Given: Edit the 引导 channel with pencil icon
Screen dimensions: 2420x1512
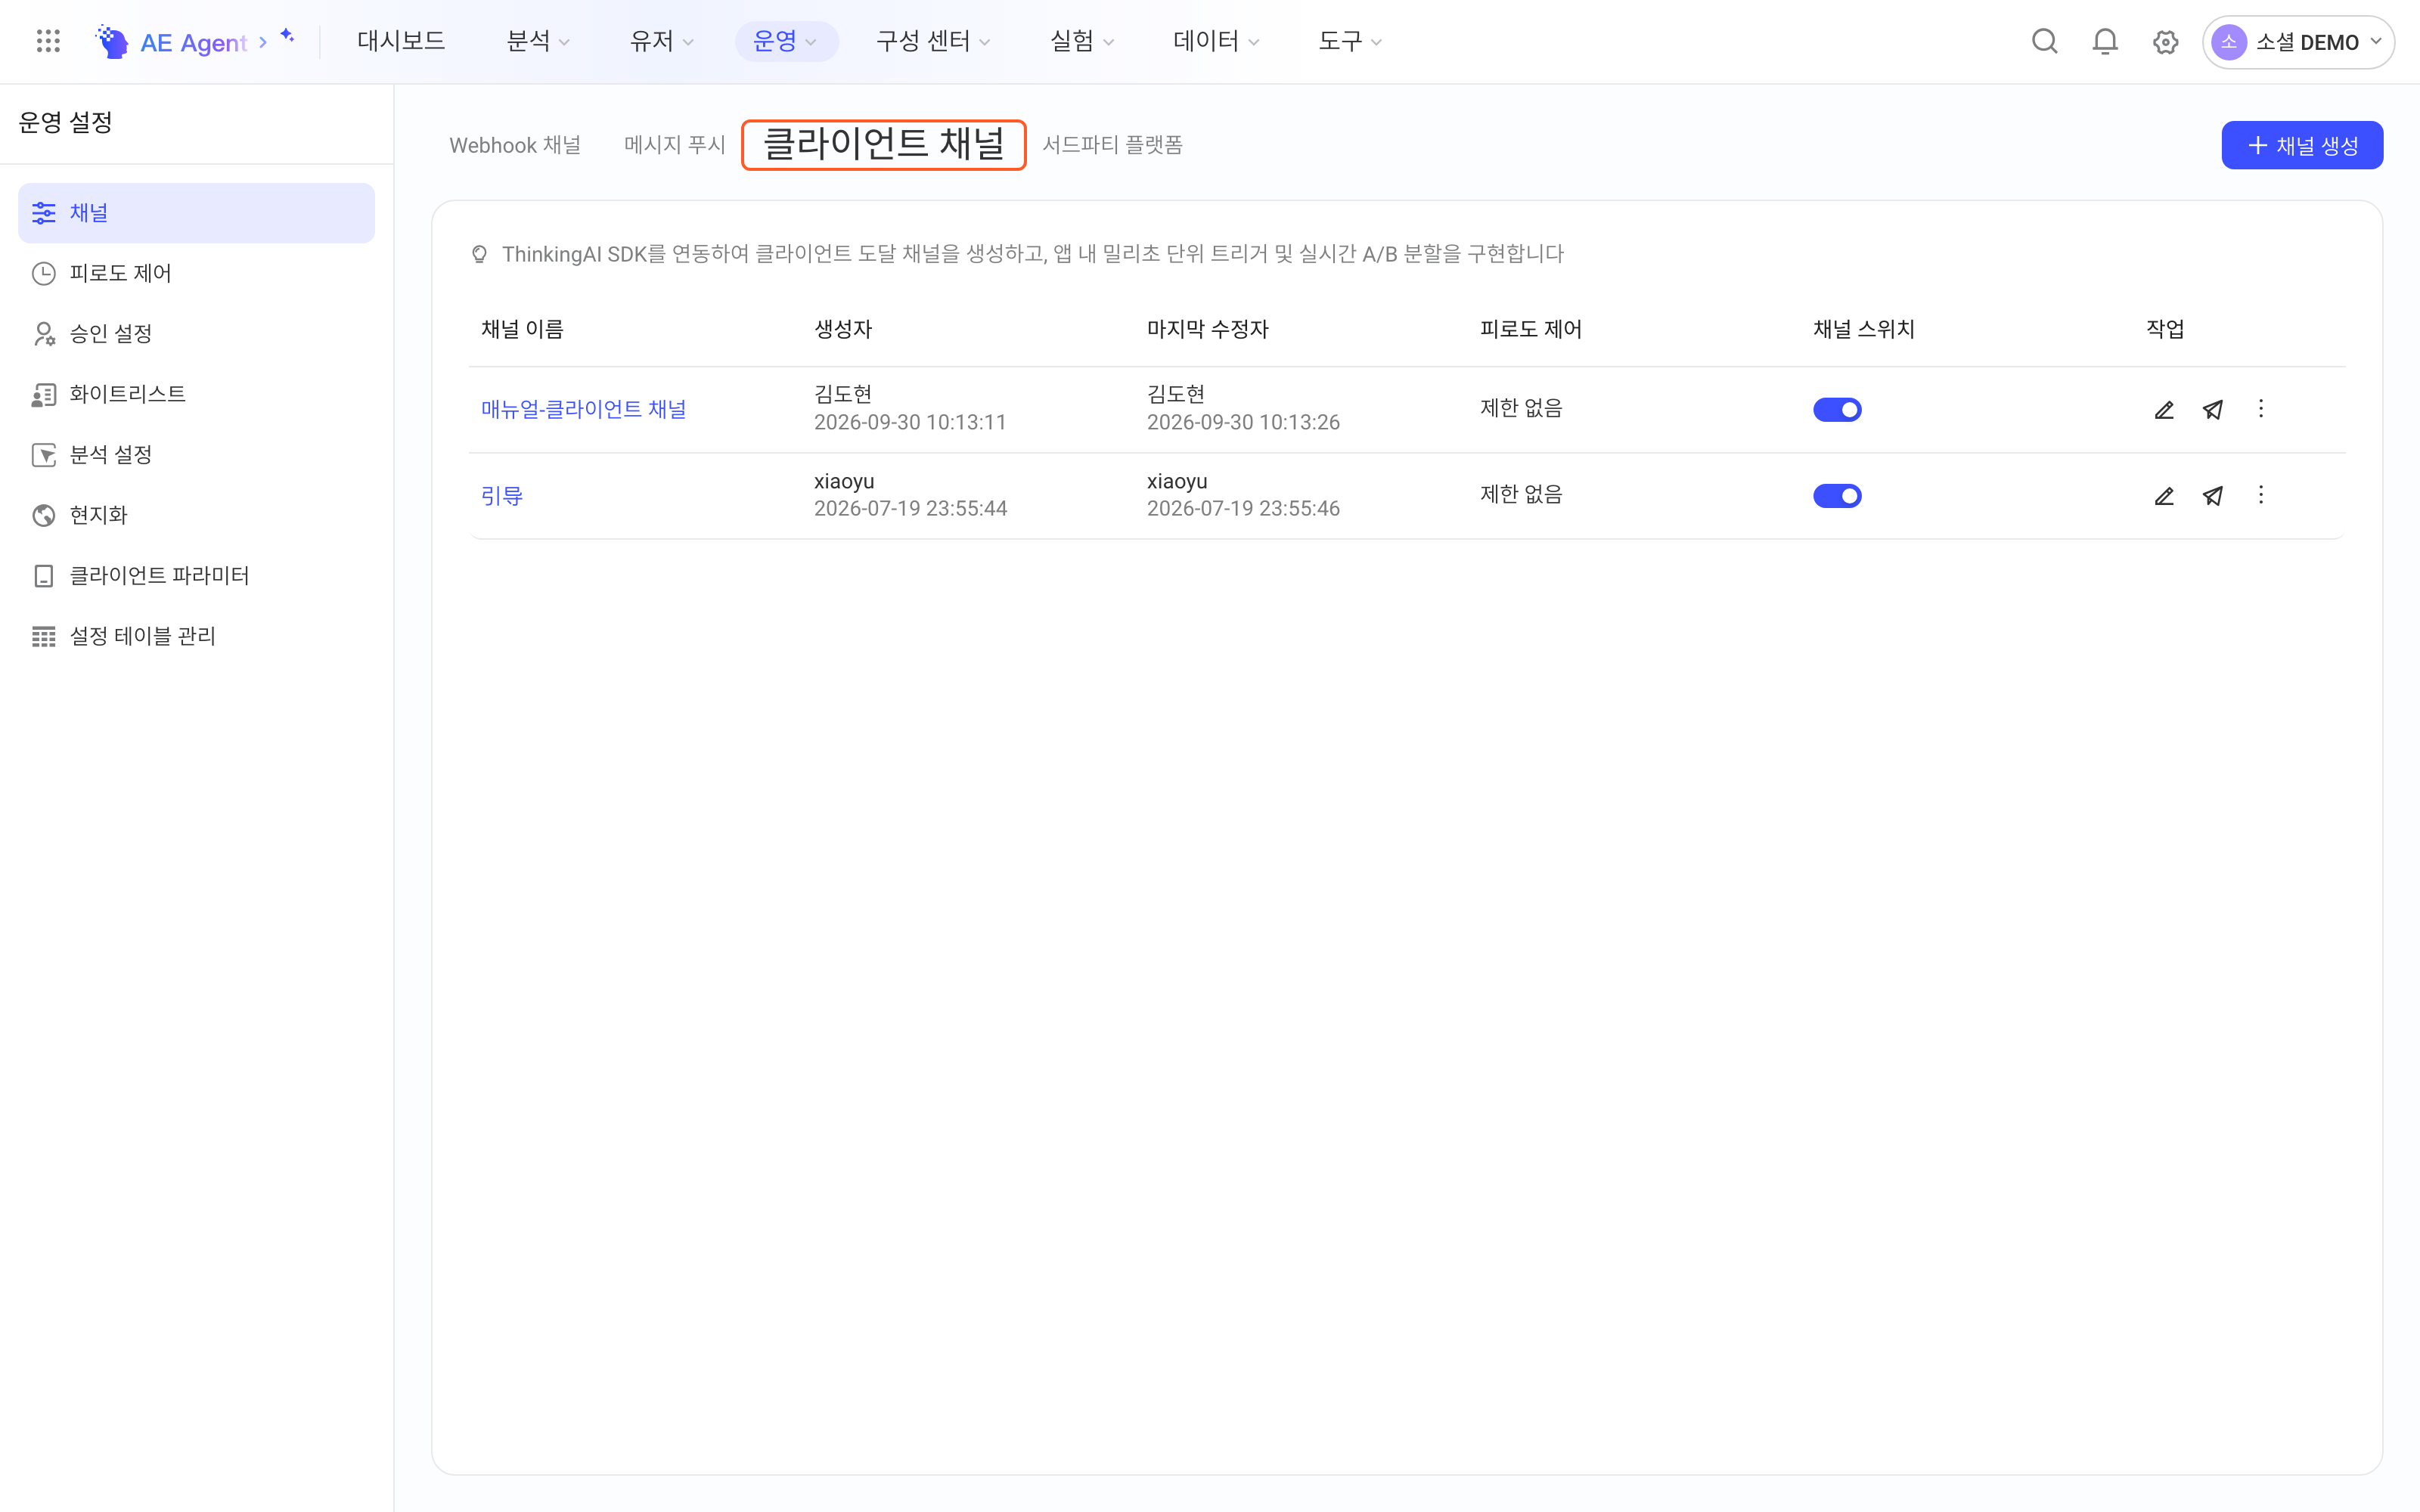Looking at the screenshot, I should 2164,496.
